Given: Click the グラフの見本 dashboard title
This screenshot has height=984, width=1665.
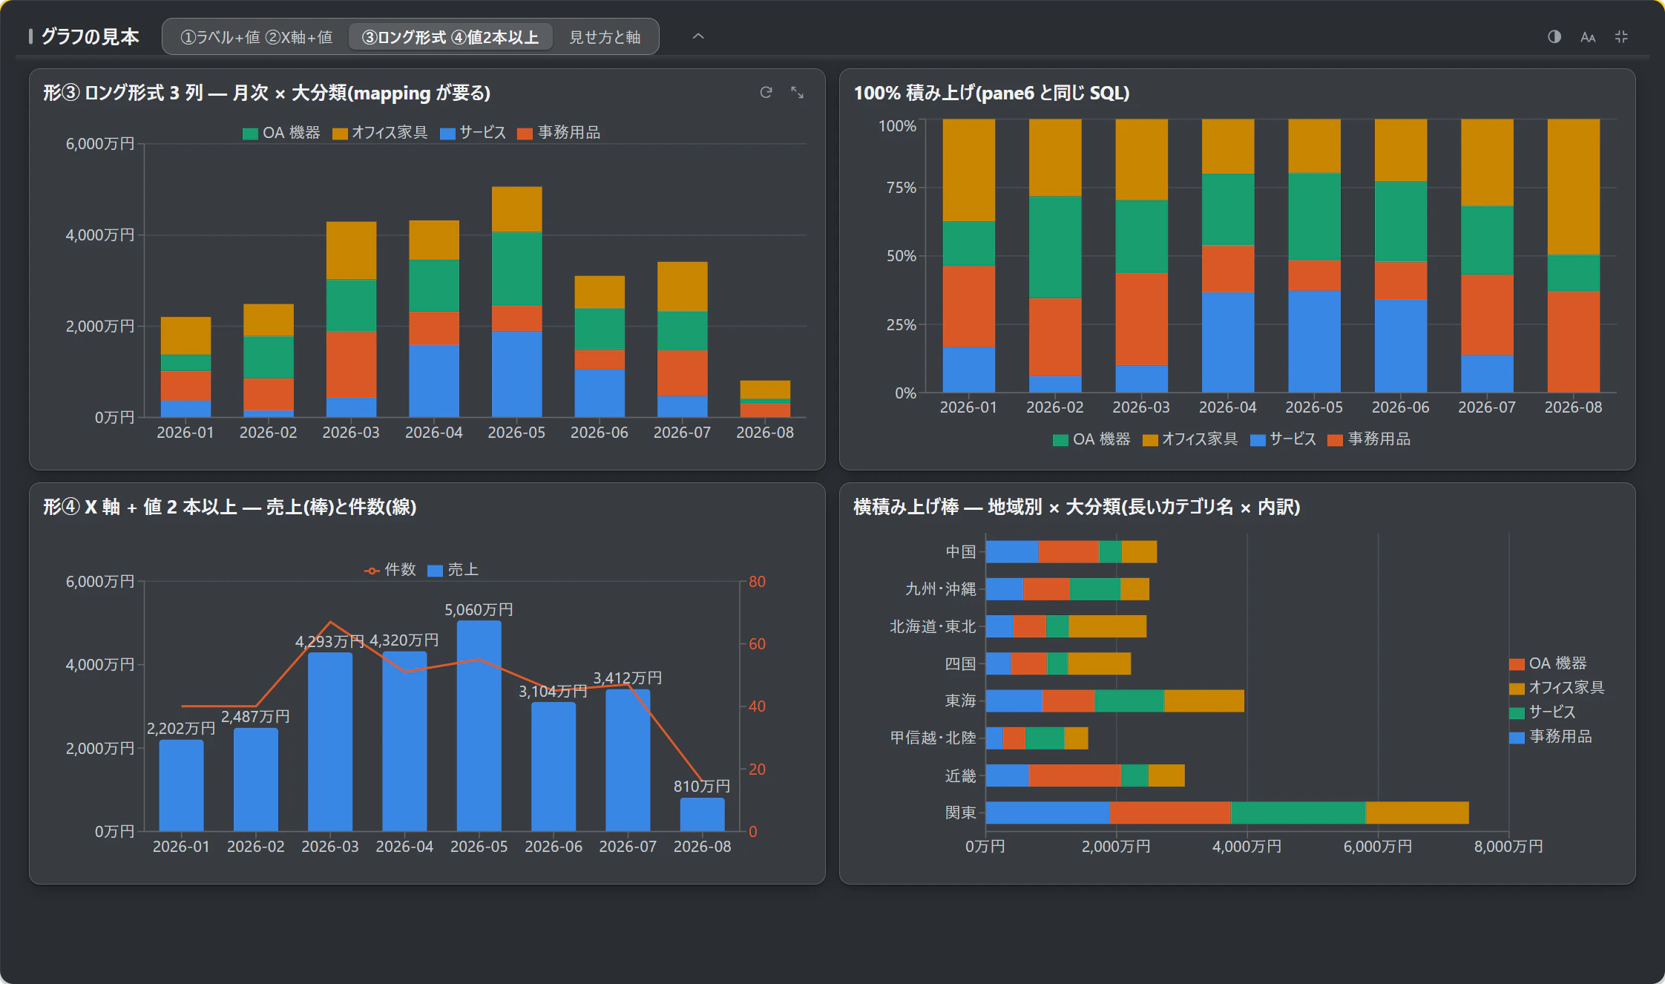Looking at the screenshot, I should tap(90, 36).
